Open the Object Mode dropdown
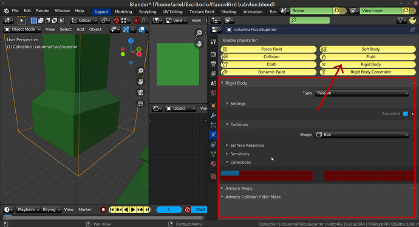This screenshot has width=419, height=227. coord(22,30)
